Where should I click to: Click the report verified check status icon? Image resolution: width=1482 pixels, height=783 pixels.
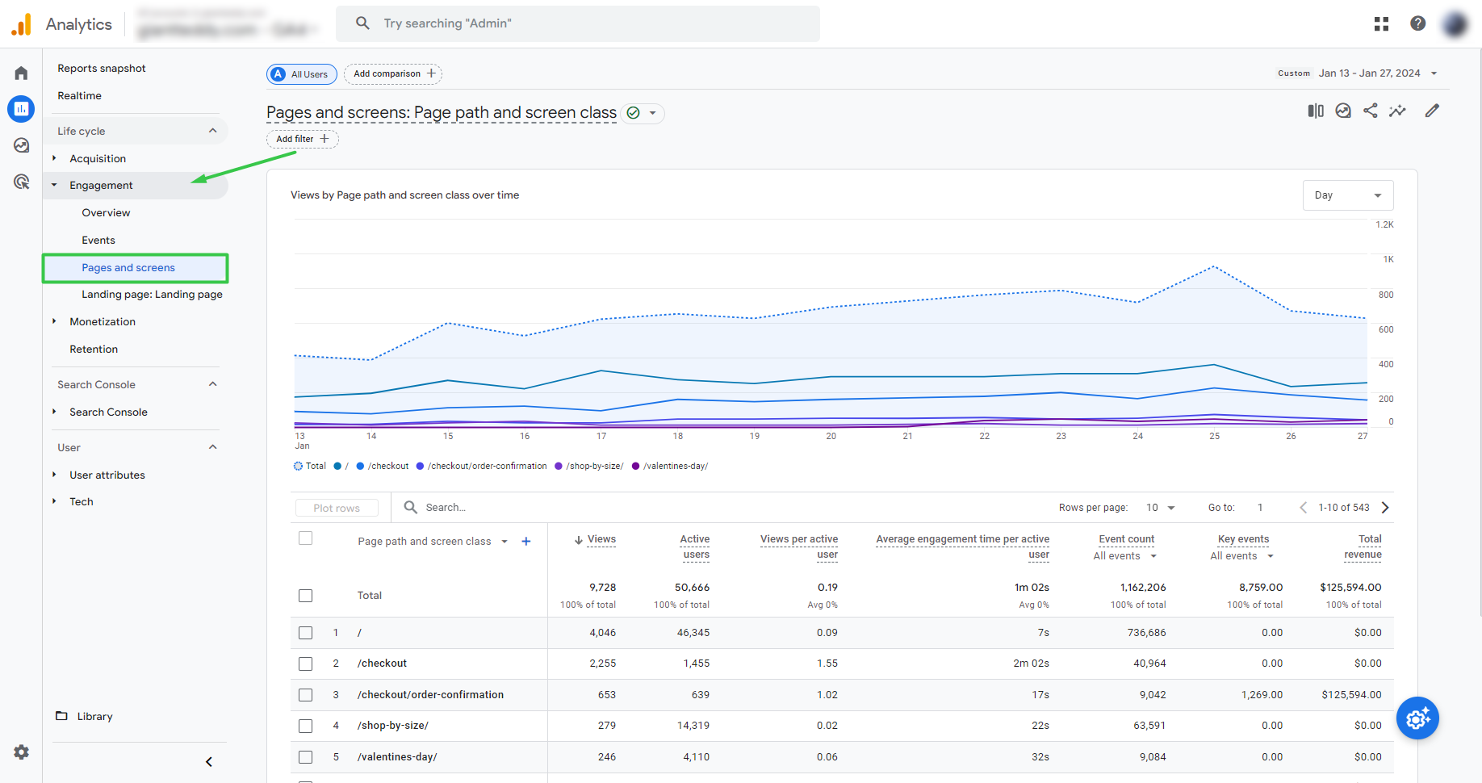click(634, 113)
